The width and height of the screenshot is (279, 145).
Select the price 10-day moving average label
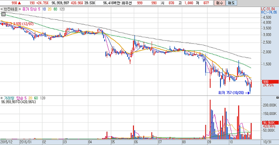[x=44, y=9]
